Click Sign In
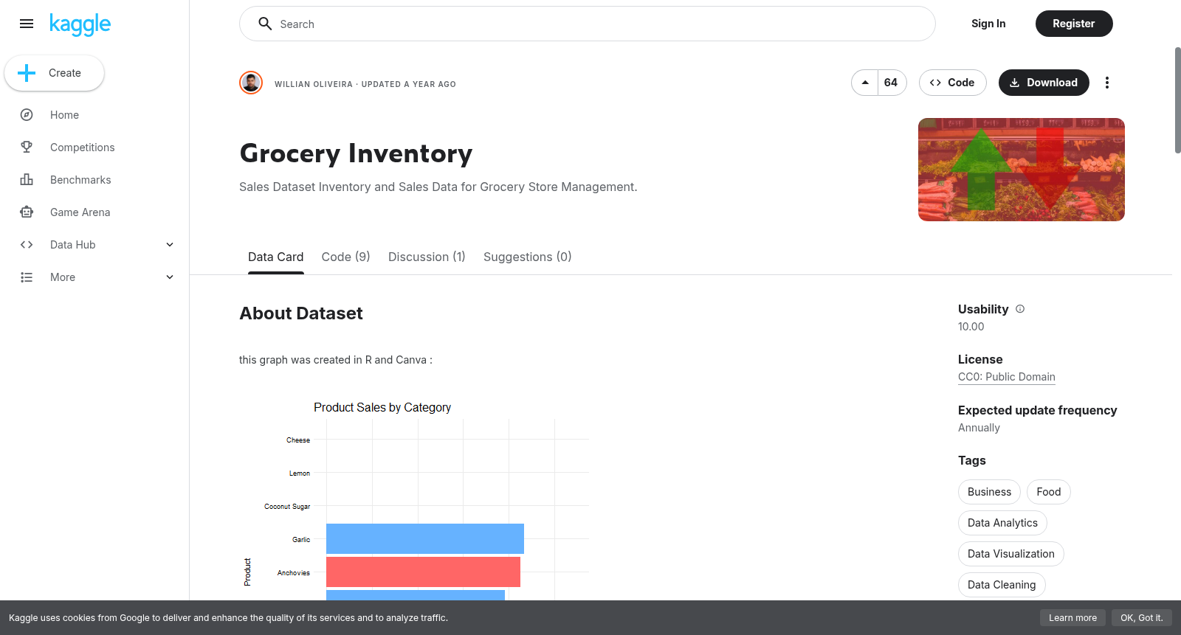1181x635 pixels. point(988,24)
